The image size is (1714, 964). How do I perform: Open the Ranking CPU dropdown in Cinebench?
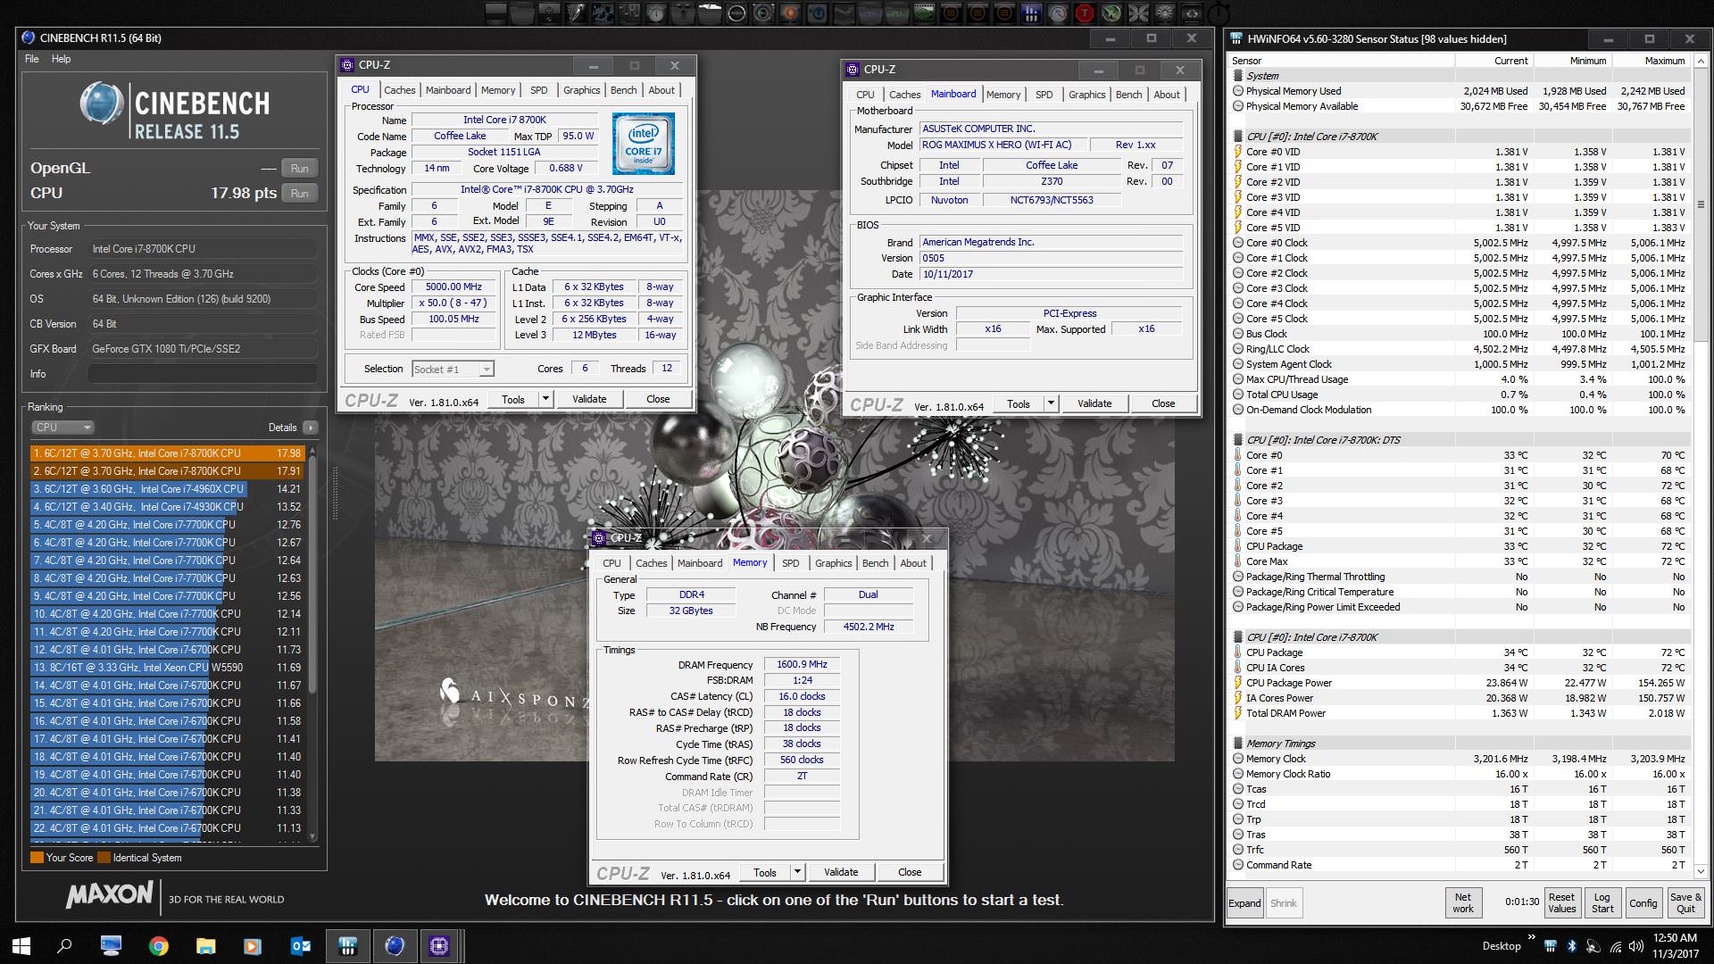point(62,428)
